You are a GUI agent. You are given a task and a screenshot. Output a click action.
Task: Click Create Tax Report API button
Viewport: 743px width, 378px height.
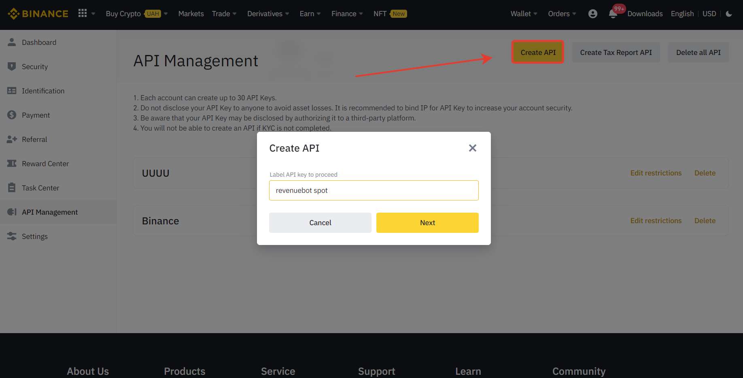click(616, 52)
